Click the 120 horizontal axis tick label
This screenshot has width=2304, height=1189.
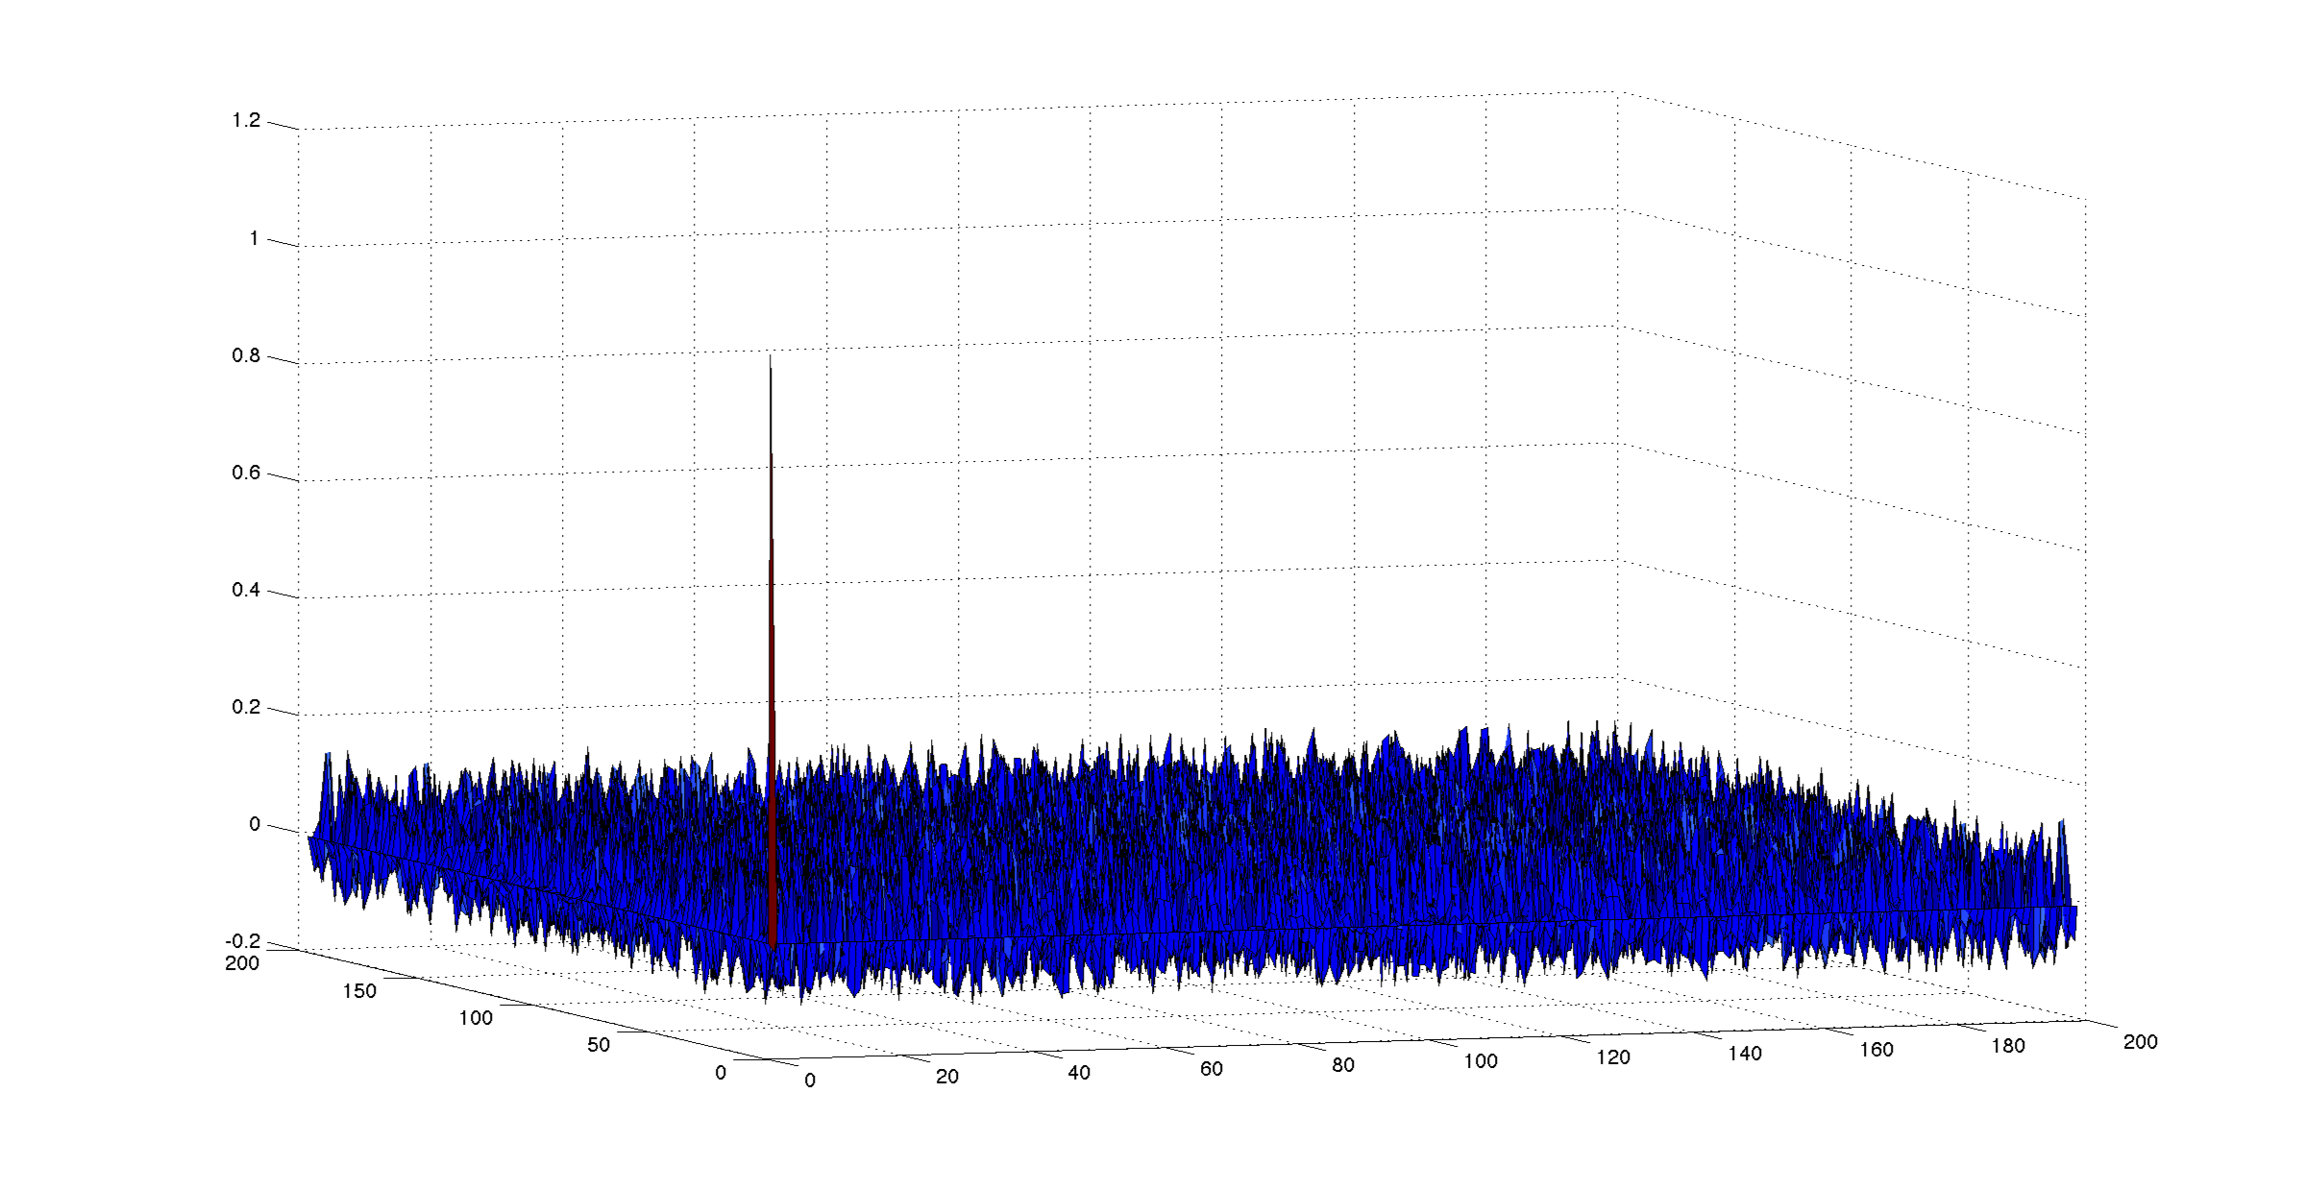point(1613,1057)
